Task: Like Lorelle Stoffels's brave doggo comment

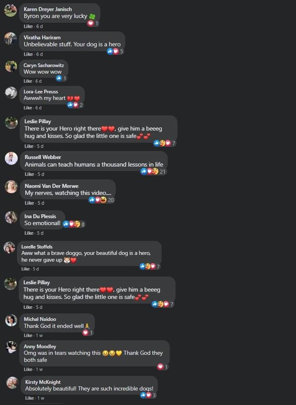Action: [26, 269]
